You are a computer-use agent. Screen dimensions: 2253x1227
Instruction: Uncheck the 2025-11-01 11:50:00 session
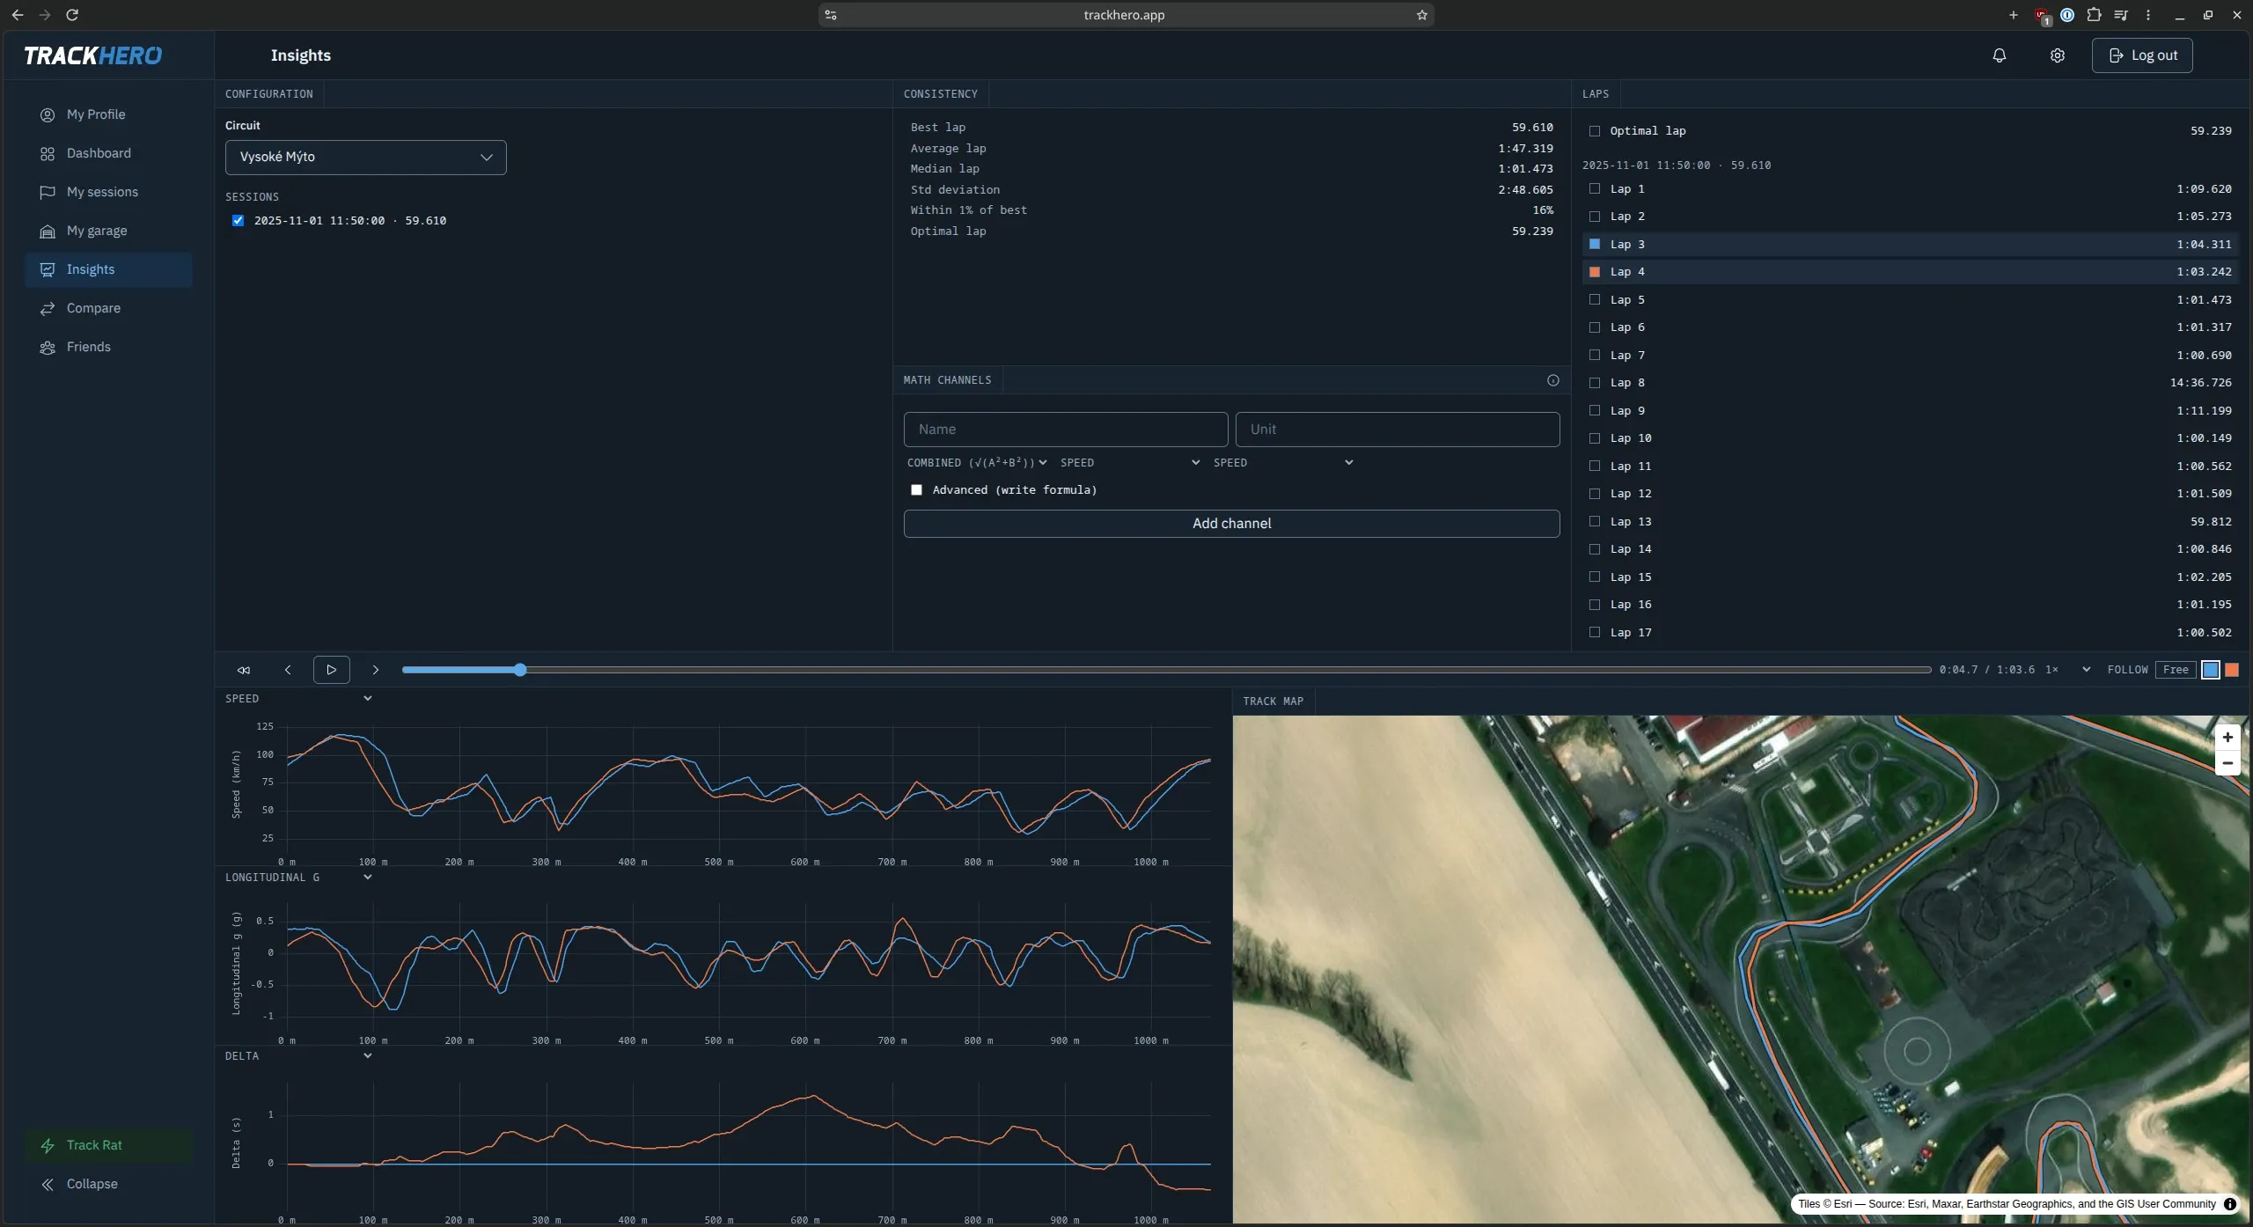click(238, 221)
